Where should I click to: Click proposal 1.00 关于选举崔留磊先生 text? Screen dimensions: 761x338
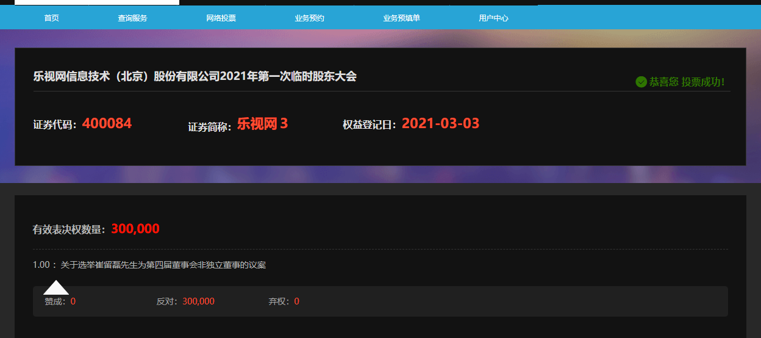(149, 265)
